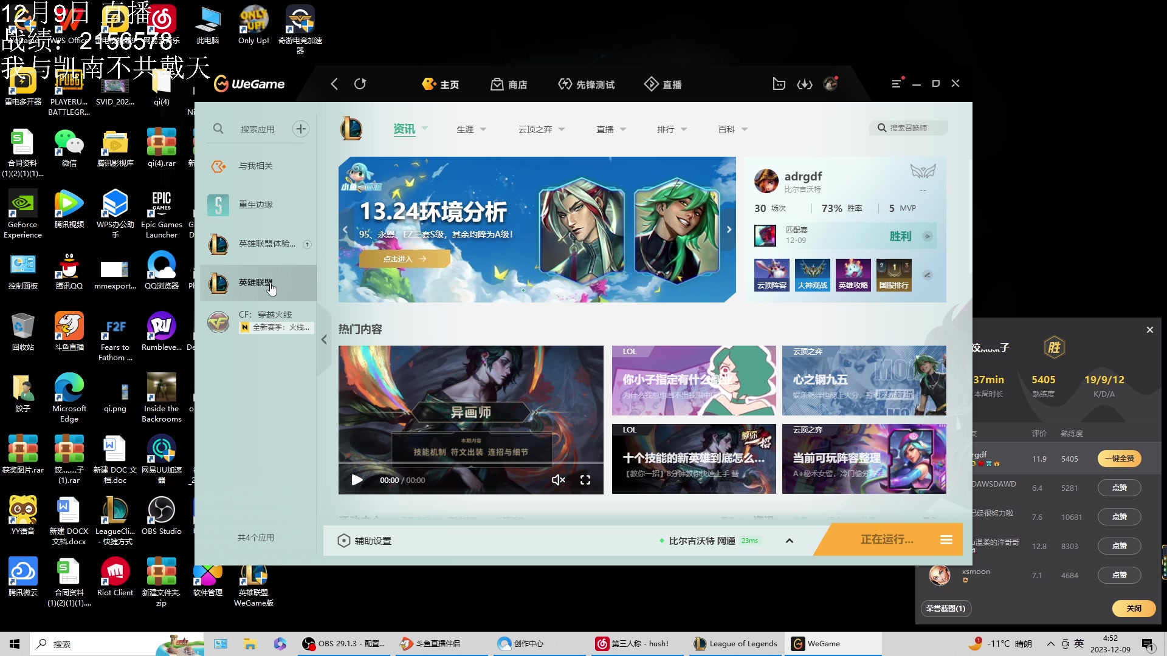Screen dimensions: 1167x656
Task: Refresh the WeGame page
Action: tap(360, 84)
